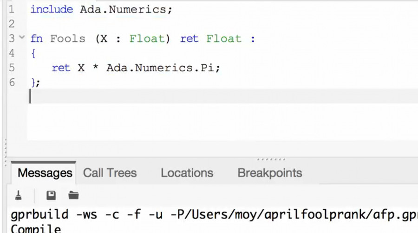This screenshot has height=233, width=418.
Task: Click the 'Compile' output line
Action: (x=36, y=228)
